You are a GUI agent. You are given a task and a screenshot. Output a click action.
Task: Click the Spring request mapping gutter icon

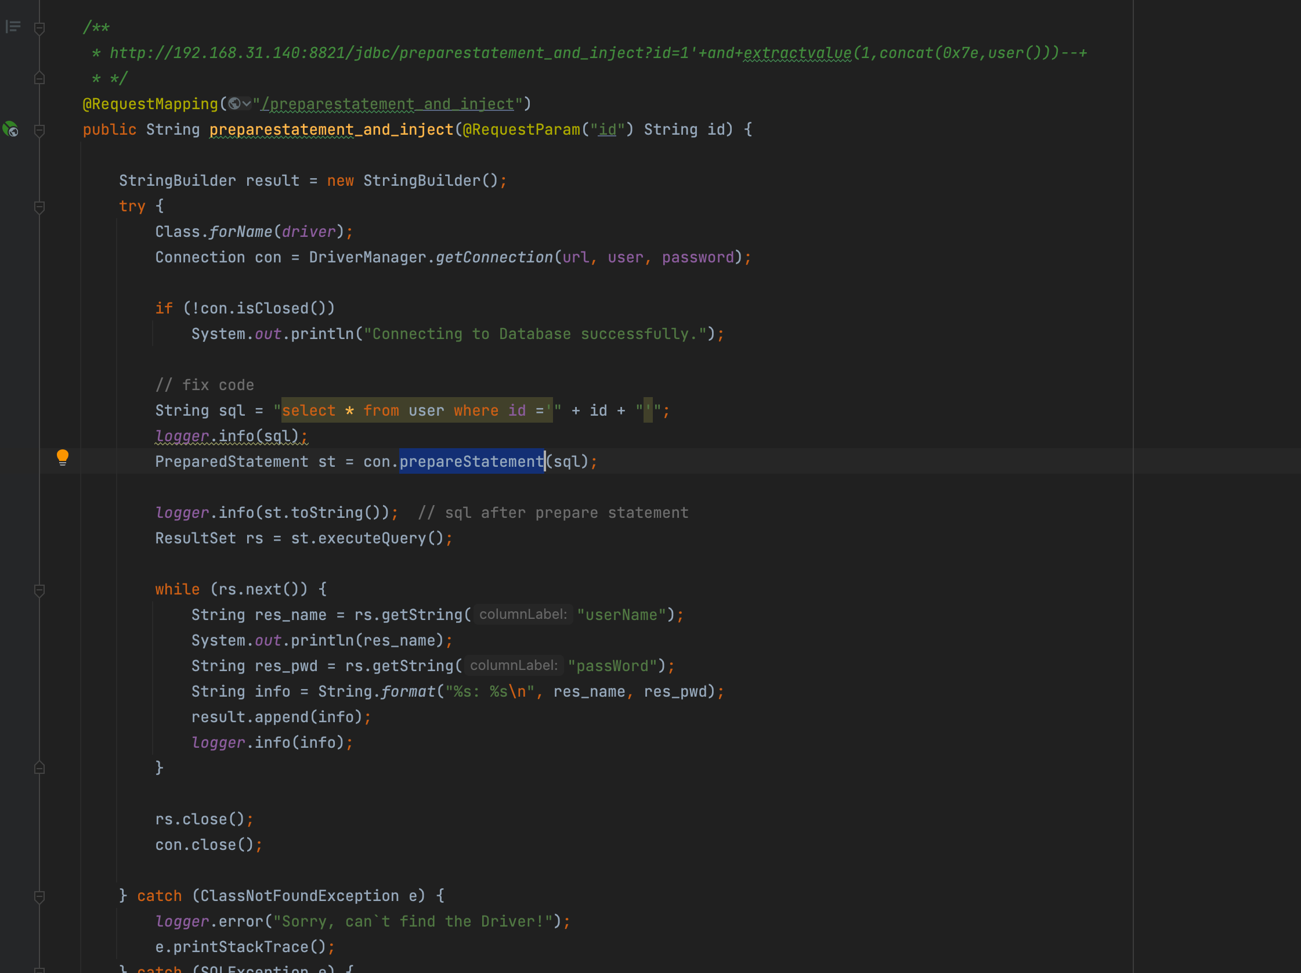tap(10, 129)
